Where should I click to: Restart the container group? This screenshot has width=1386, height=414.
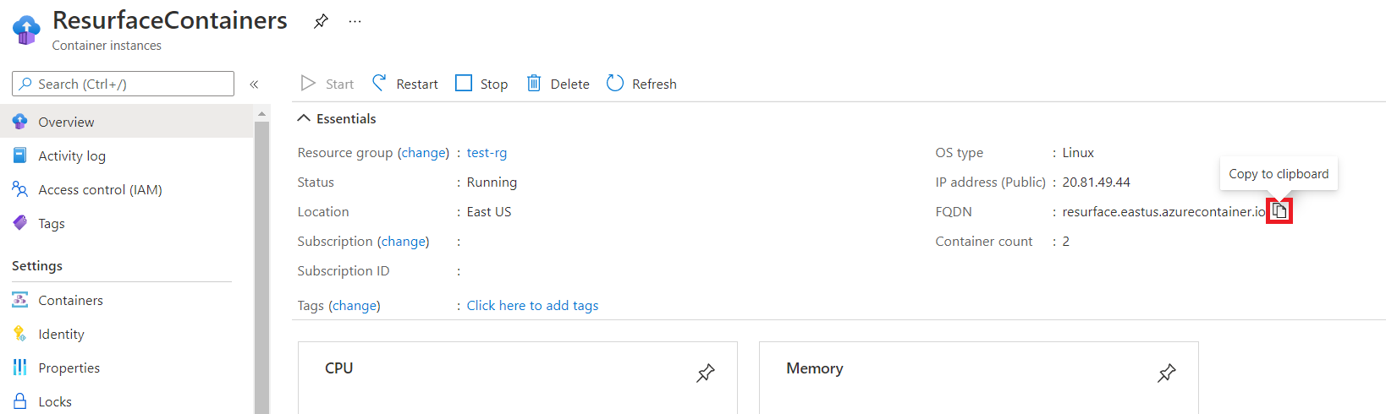(405, 84)
